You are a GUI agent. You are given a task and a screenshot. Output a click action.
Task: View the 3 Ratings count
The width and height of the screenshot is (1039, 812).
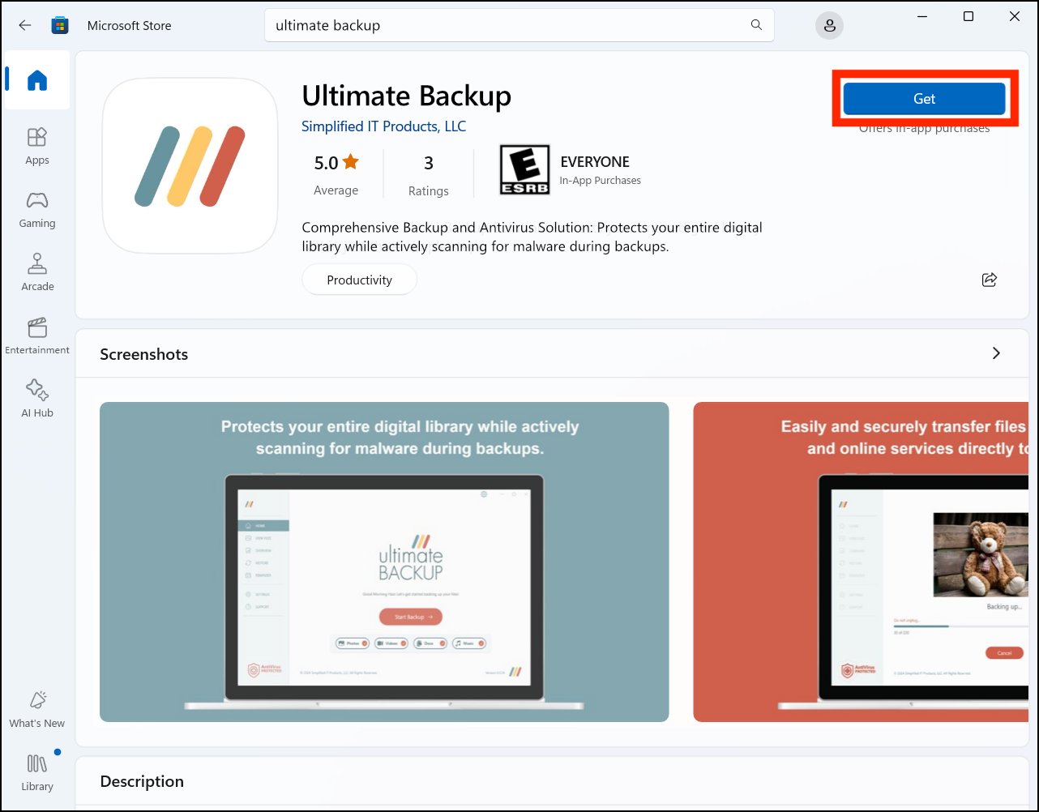[429, 176]
